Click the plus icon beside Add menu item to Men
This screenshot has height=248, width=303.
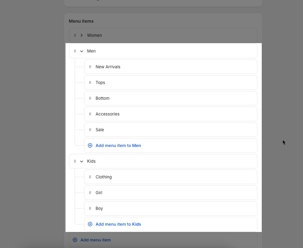(90, 145)
